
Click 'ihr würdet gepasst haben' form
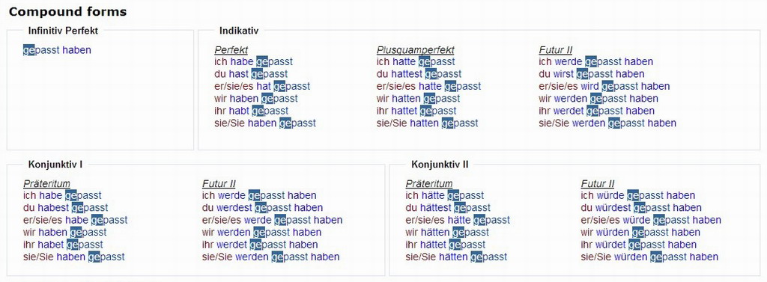(638, 245)
